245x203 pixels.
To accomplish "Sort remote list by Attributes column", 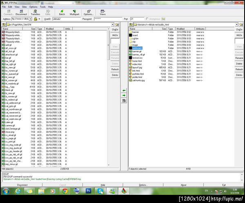I will click(x=200, y=29).
